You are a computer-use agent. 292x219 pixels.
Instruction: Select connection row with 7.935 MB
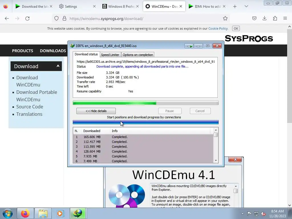click(x=143, y=156)
